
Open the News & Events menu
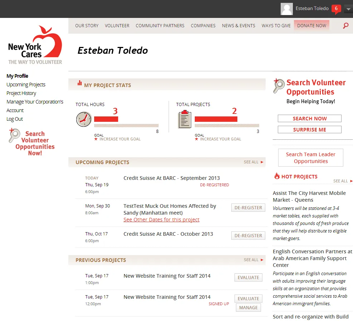tap(239, 26)
